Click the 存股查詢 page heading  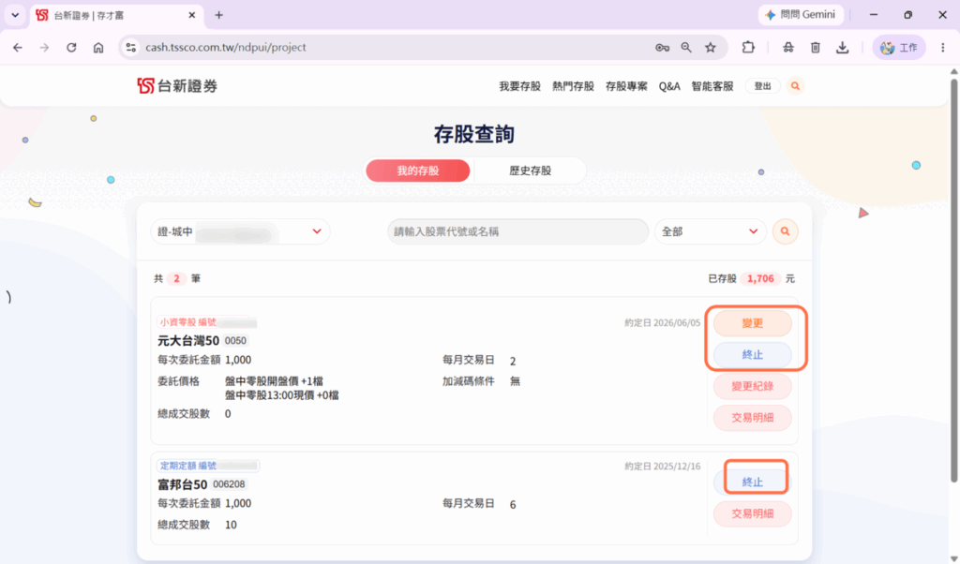pyautogui.click(x=473, y=135)
